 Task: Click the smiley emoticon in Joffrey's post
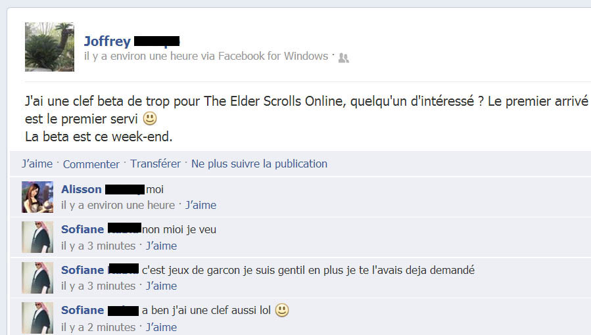[150, 118]
